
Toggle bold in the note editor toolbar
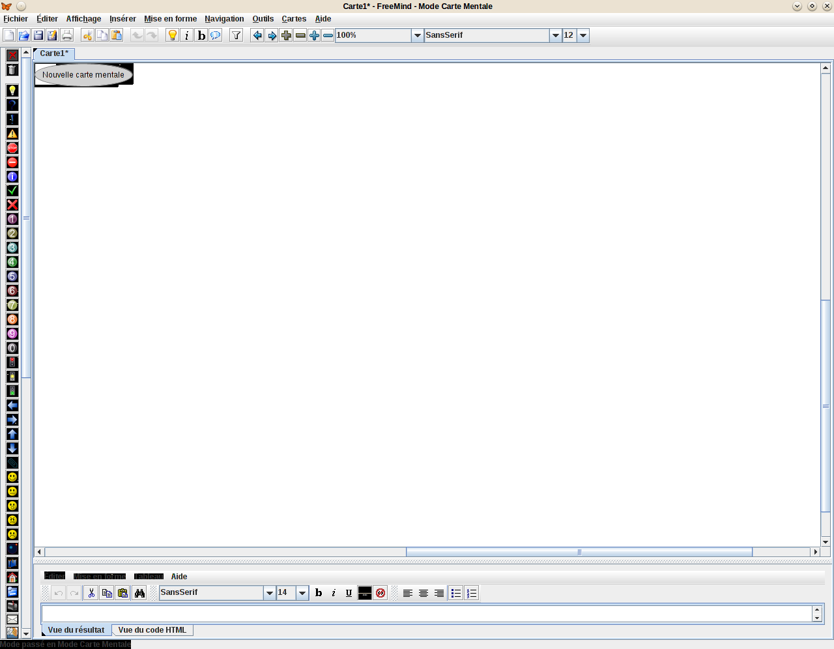pyautogui.click(x=319, y=593)
